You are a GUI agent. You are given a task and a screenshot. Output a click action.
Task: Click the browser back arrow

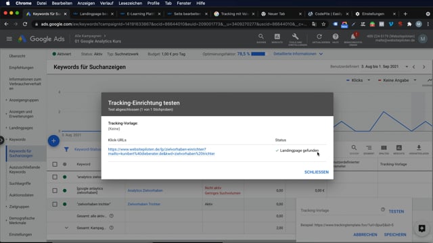coord(6,24)
